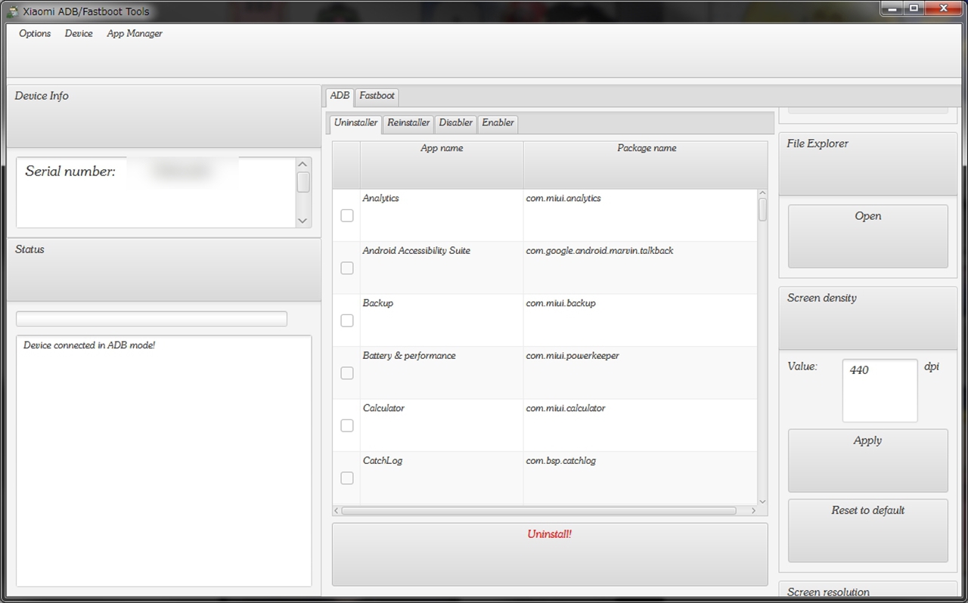The image size is (968, 603).
Task: Check the Battery & performance checkbox
Action: point(347,373)
